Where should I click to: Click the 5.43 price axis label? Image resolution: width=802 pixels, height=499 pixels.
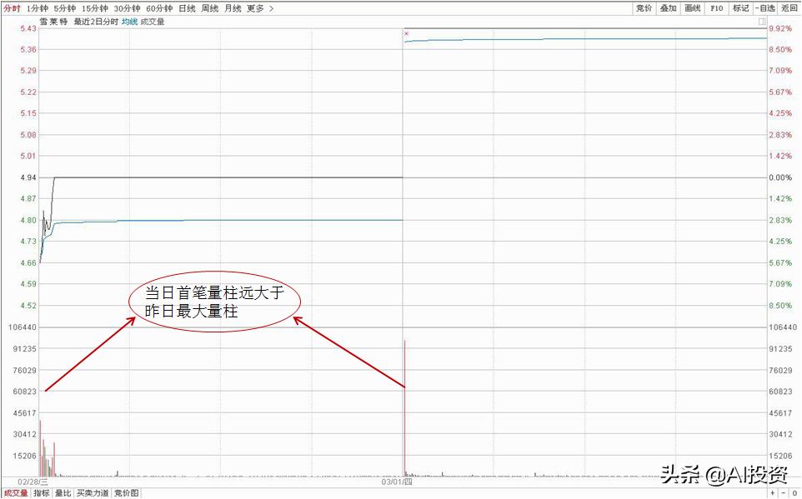tap(28, 28)
